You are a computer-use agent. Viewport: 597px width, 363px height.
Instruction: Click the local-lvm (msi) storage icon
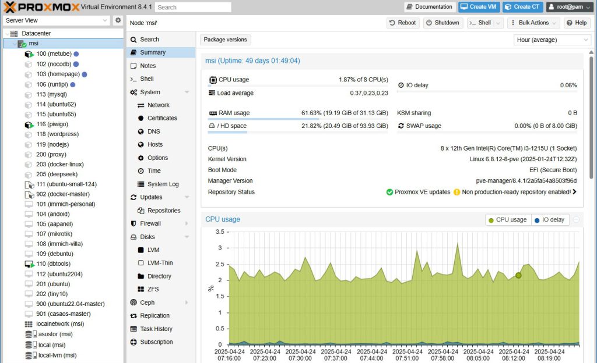[x=30, y=355]
